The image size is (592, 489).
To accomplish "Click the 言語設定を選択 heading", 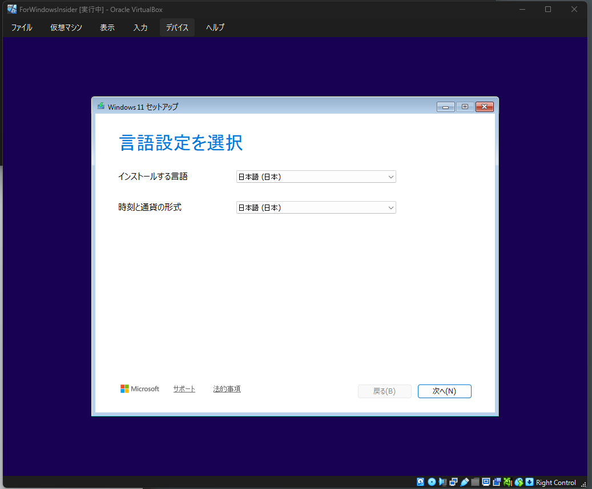I will point(181,143).
